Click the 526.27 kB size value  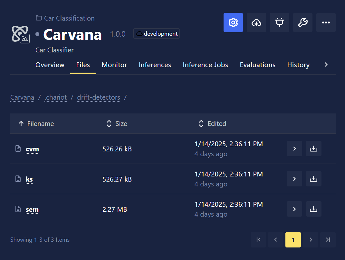pos(117,179)
